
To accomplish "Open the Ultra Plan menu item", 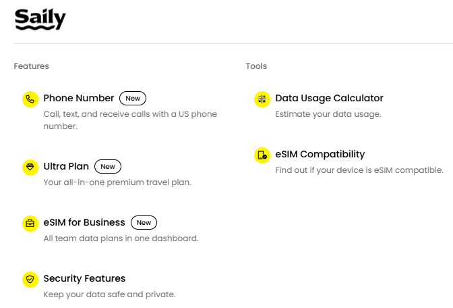I will [x=66, y=166].
